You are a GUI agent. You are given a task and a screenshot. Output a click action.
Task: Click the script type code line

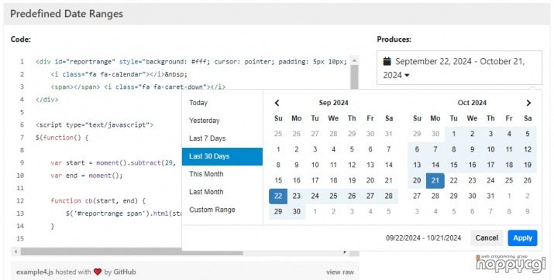tap(95, 125)
